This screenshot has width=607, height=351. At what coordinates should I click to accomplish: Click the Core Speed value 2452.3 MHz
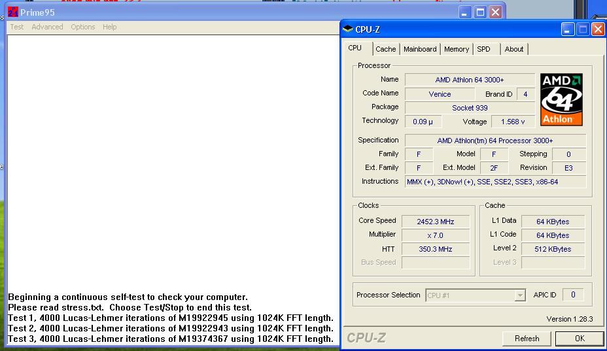436,222
